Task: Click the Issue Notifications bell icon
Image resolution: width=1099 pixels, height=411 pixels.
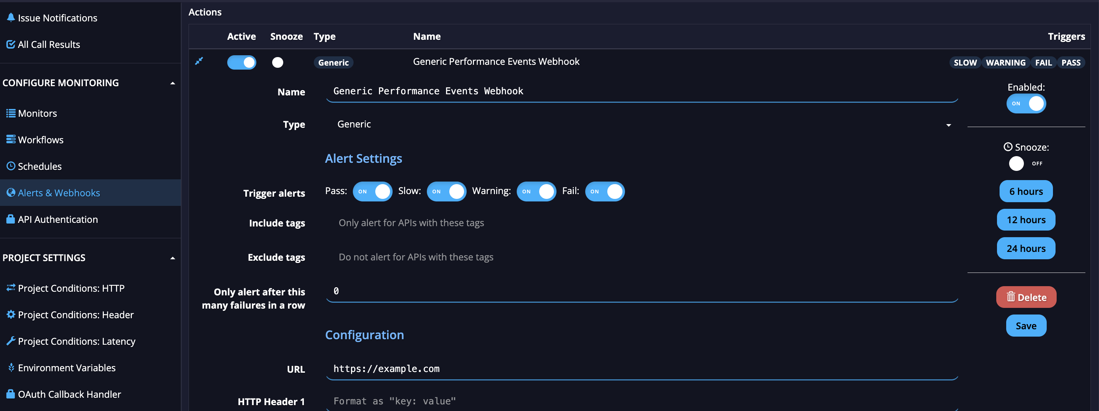Action: pos(11,18)
